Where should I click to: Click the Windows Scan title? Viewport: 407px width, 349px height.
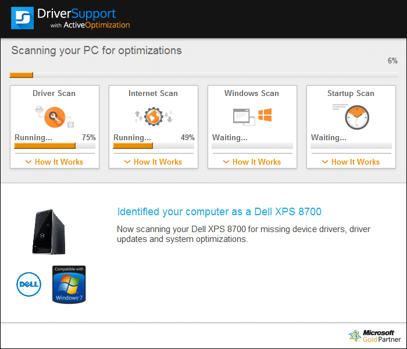click(x=252, y=93)
